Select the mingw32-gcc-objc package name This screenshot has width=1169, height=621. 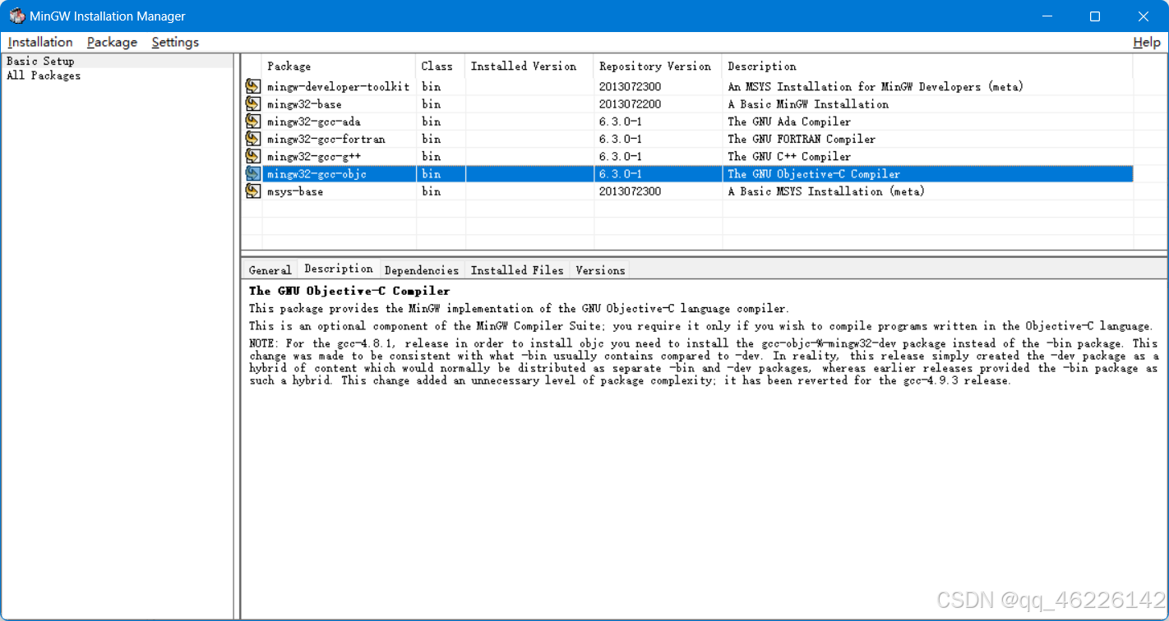317,174
